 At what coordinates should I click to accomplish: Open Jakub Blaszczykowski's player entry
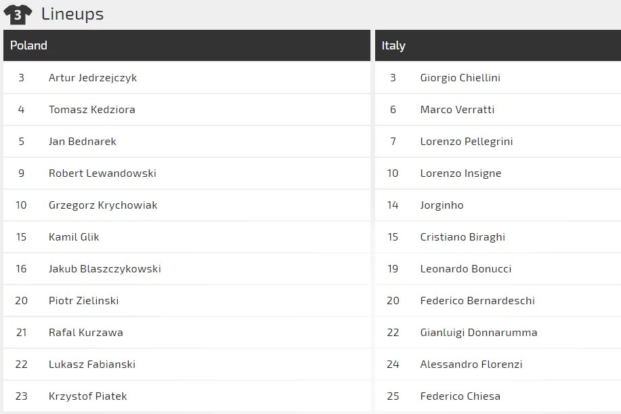105,269
